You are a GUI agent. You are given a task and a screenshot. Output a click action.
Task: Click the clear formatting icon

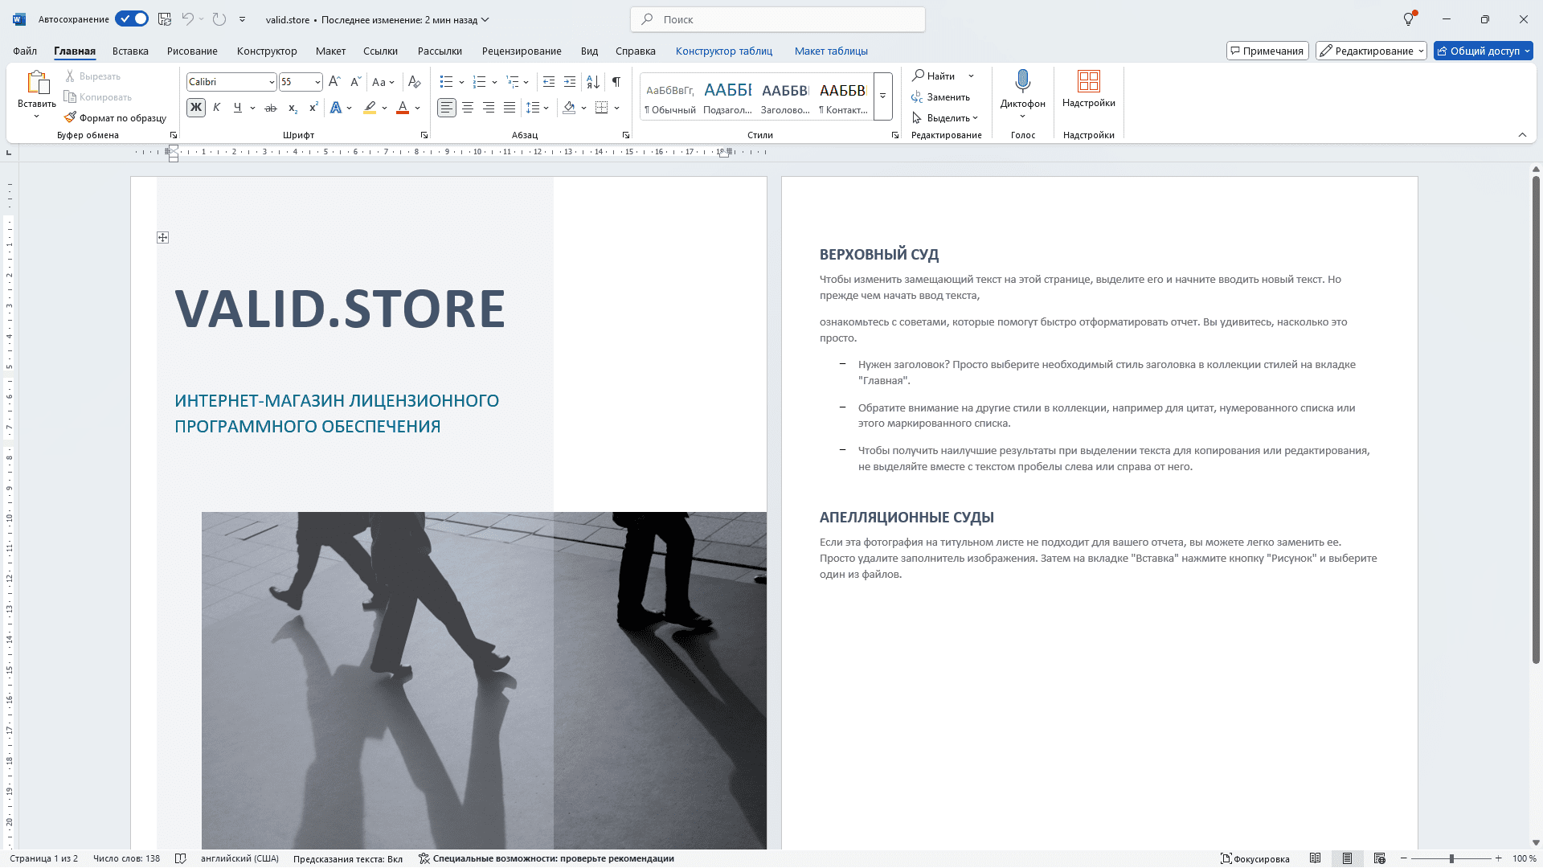[414, 82]
